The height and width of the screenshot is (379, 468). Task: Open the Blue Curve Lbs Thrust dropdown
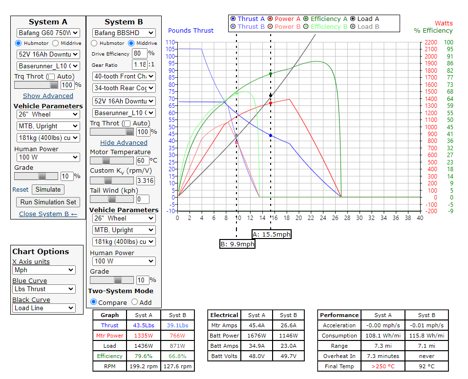coord(44,289)
